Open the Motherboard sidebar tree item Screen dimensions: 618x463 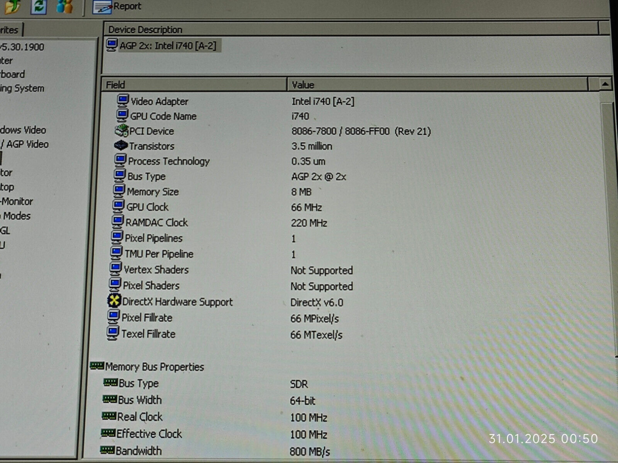coord(12,74)
